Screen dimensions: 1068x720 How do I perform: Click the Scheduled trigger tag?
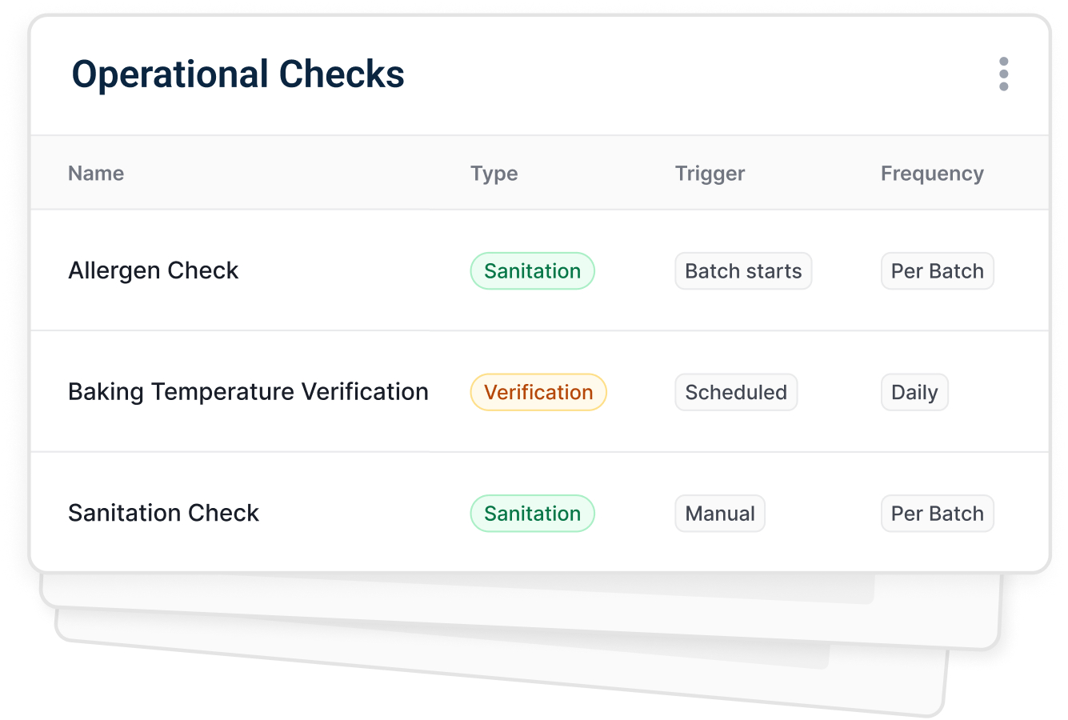click(x=736, y=392)
